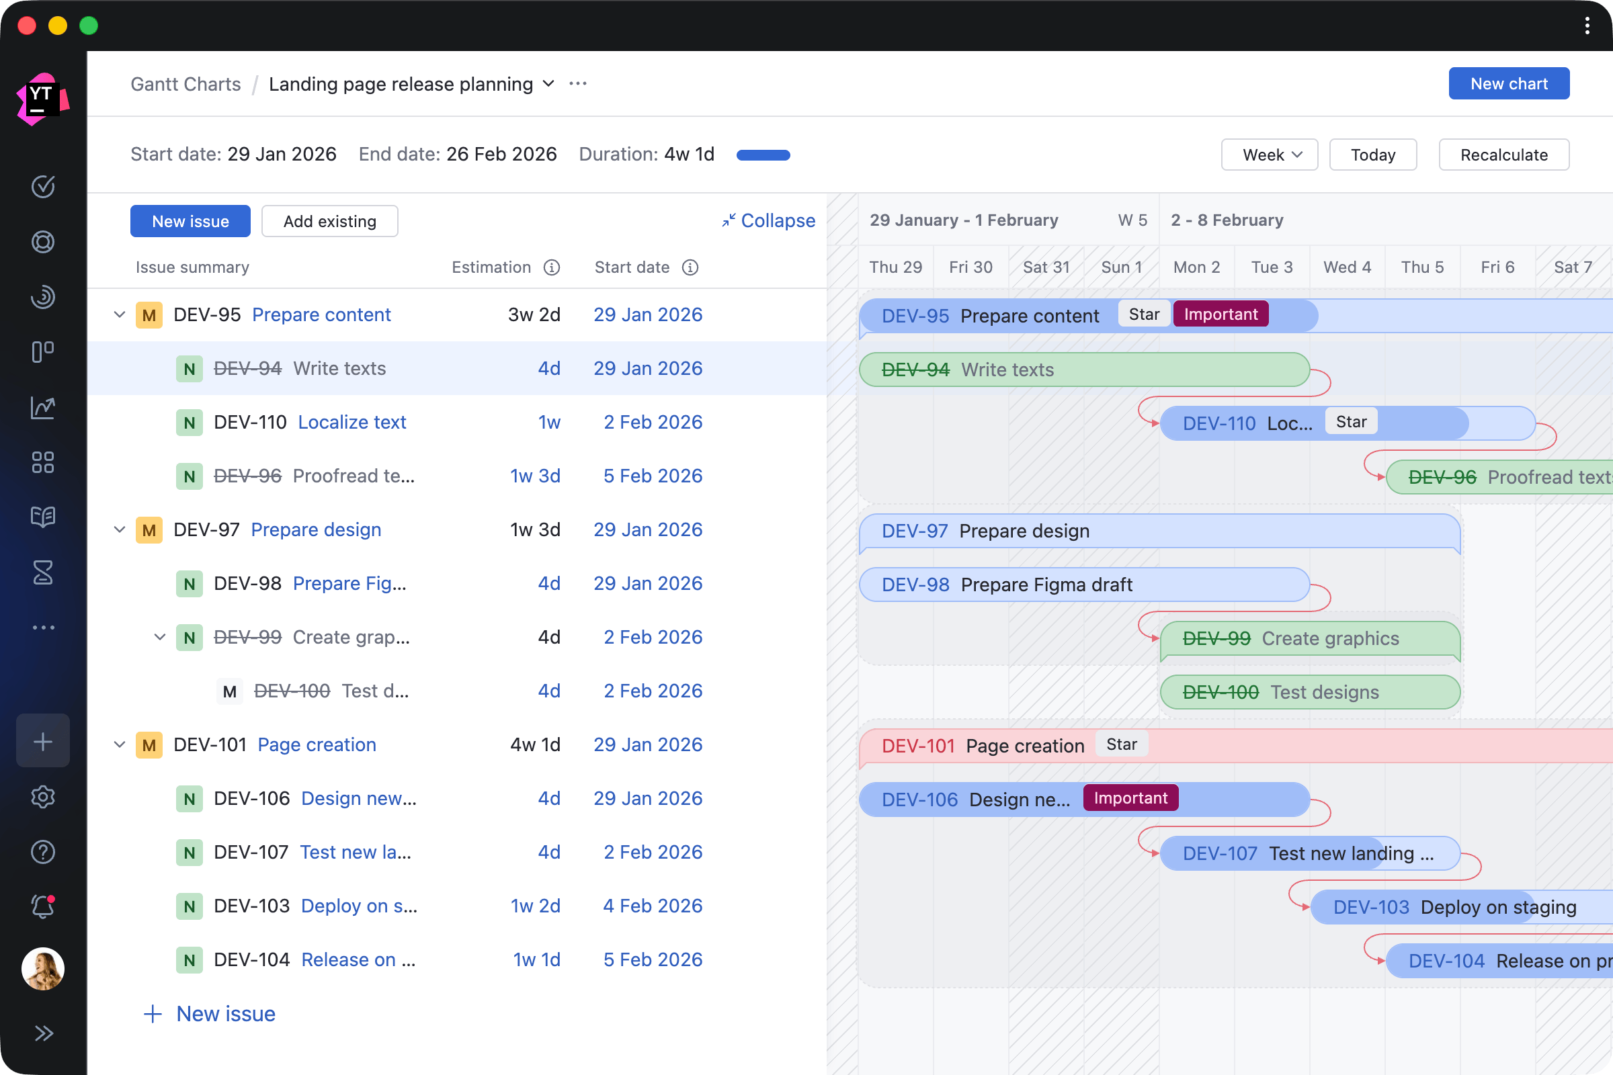1613x1075 pixels.
Task: Open Issues checkmark icon in sidebar
Action: coord(42,187)
